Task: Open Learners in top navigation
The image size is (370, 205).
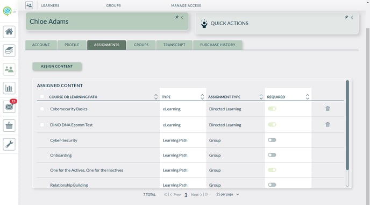Action: tap(50, 5)
